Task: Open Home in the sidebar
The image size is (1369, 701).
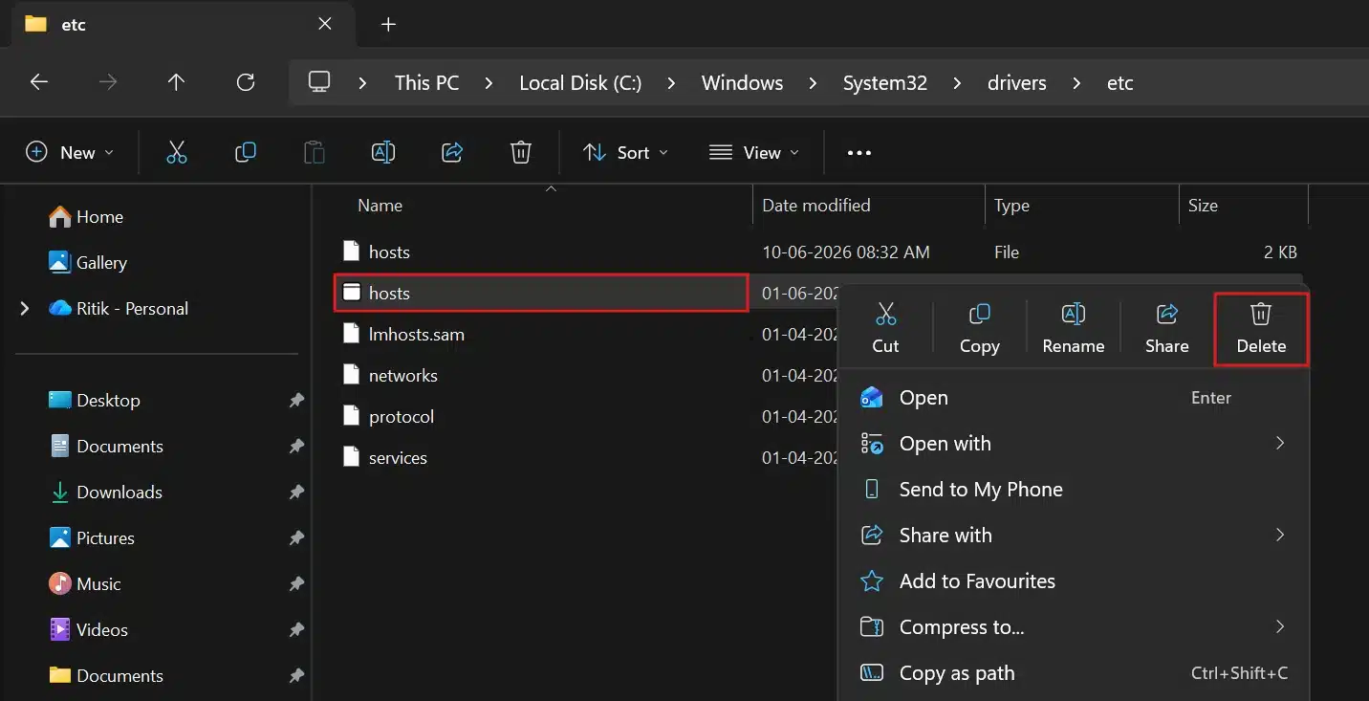Action: point(86,217)
